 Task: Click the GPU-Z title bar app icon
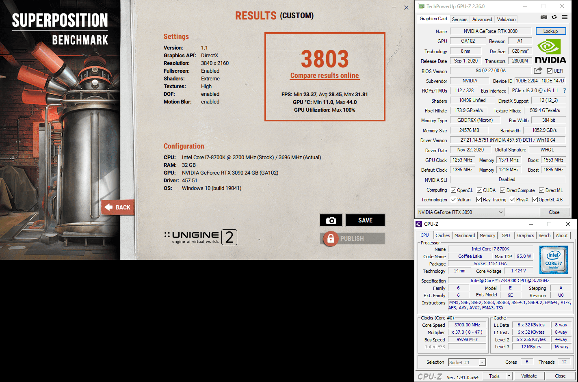pos(421,6)
